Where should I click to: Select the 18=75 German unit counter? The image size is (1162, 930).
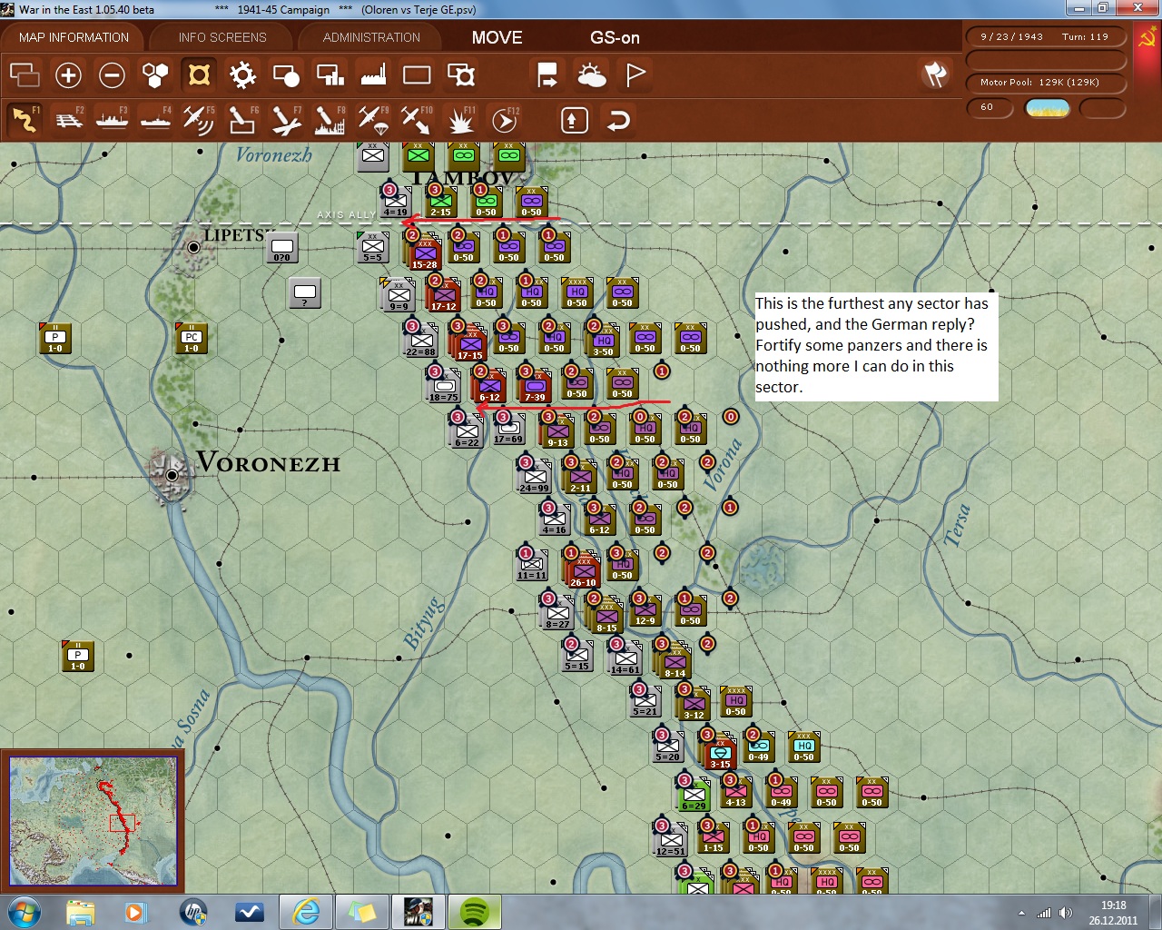click(443, 387)
